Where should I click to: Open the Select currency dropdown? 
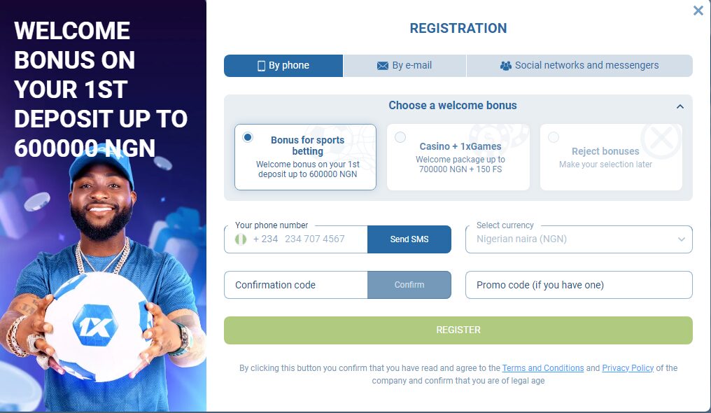pos(579,239)
